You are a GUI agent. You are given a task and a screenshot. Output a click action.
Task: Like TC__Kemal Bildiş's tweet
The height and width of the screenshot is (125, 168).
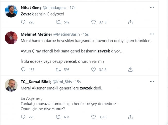click(x=94, y=117)
